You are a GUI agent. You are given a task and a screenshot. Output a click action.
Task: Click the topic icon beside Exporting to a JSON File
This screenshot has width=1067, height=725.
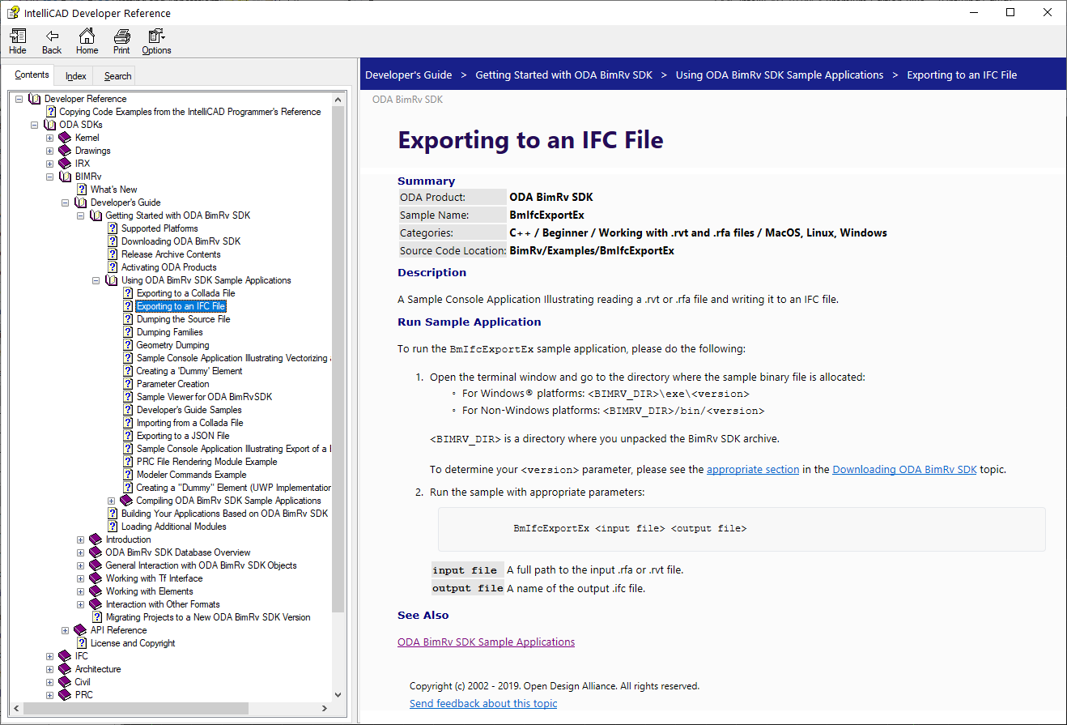tap(128, 436)
